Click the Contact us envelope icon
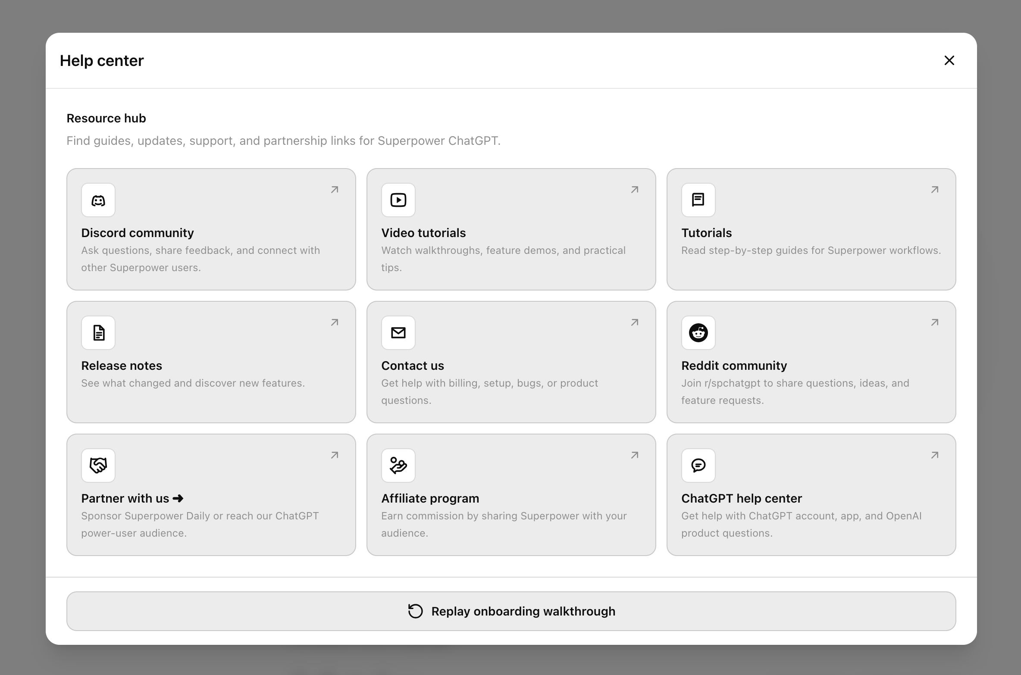 (x=398, y=333)
